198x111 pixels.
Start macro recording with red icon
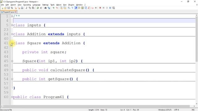[100, 8]
